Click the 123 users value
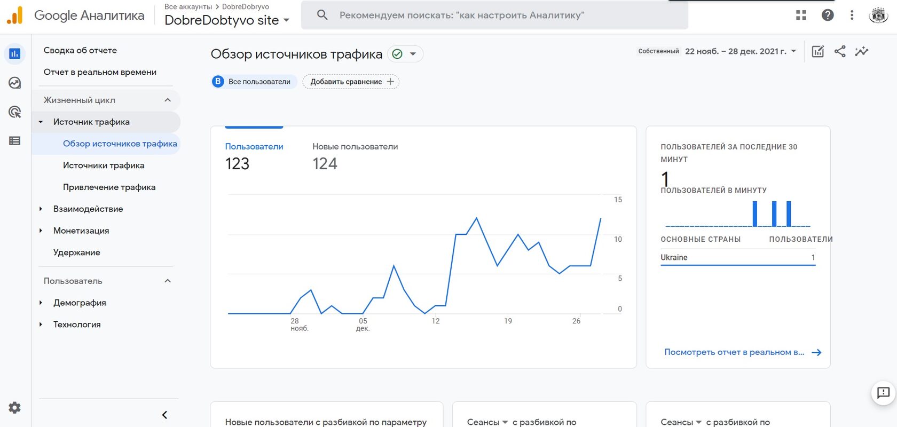Viewport: 897px width, 427px height. coord(238,164)
